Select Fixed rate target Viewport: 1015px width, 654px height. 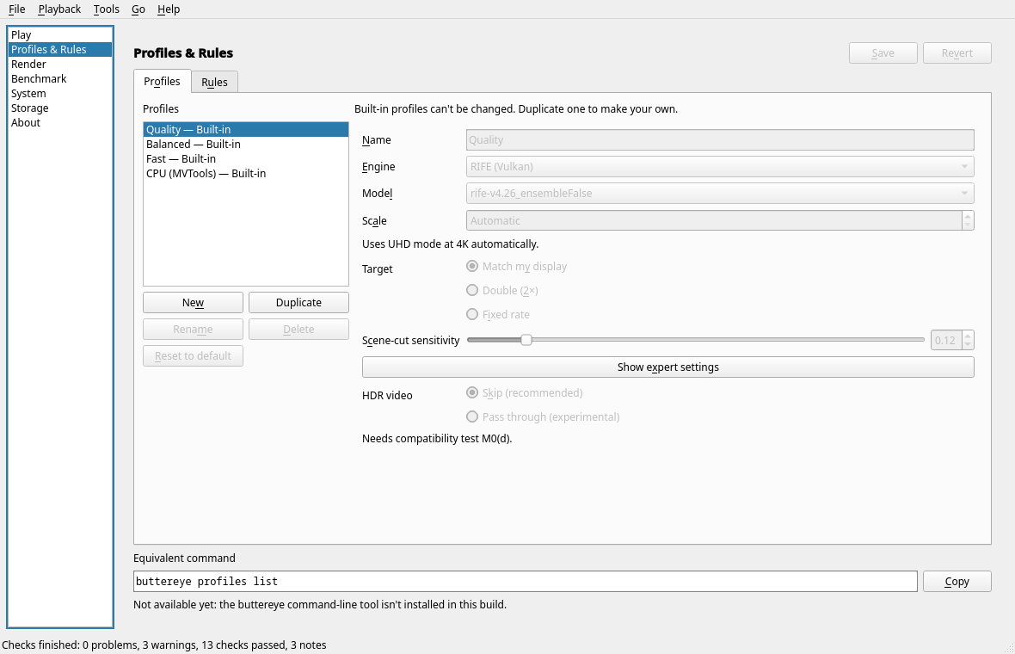pyautogui.click(x=498, y=315)
